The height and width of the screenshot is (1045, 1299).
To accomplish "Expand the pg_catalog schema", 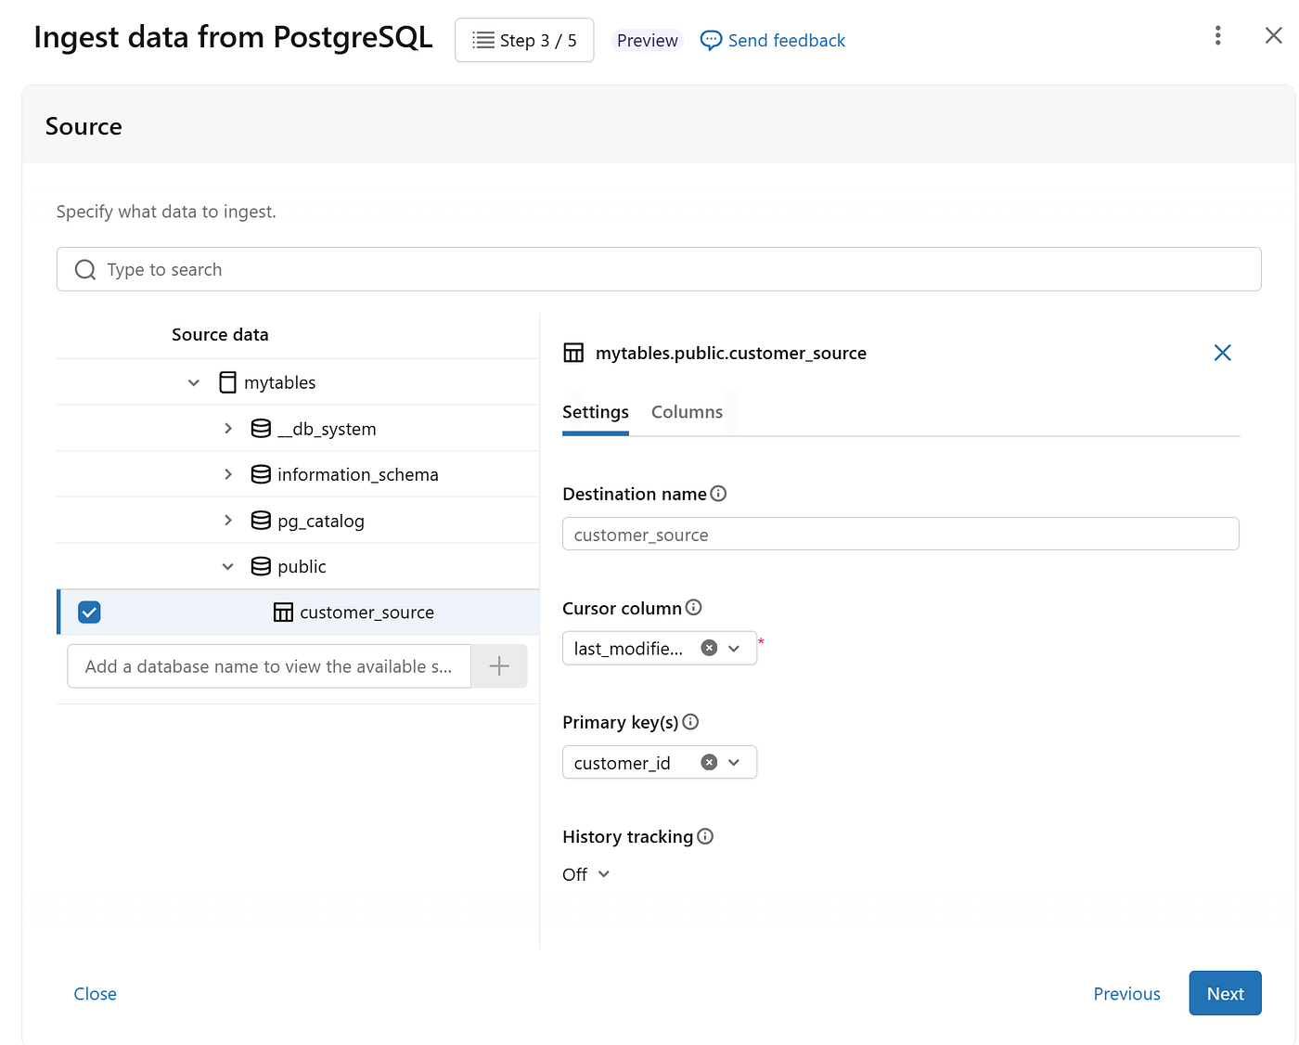I will (x=228, y=521).
